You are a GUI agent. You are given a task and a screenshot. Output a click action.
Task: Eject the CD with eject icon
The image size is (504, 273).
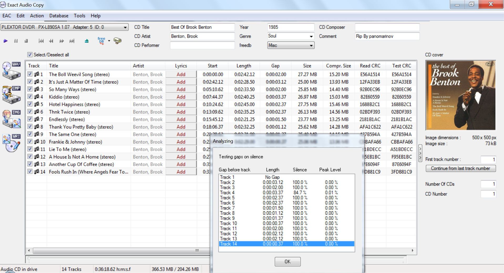[x=86, y=41]
